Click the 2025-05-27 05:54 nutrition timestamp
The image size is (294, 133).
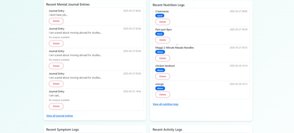pos(239,30)
